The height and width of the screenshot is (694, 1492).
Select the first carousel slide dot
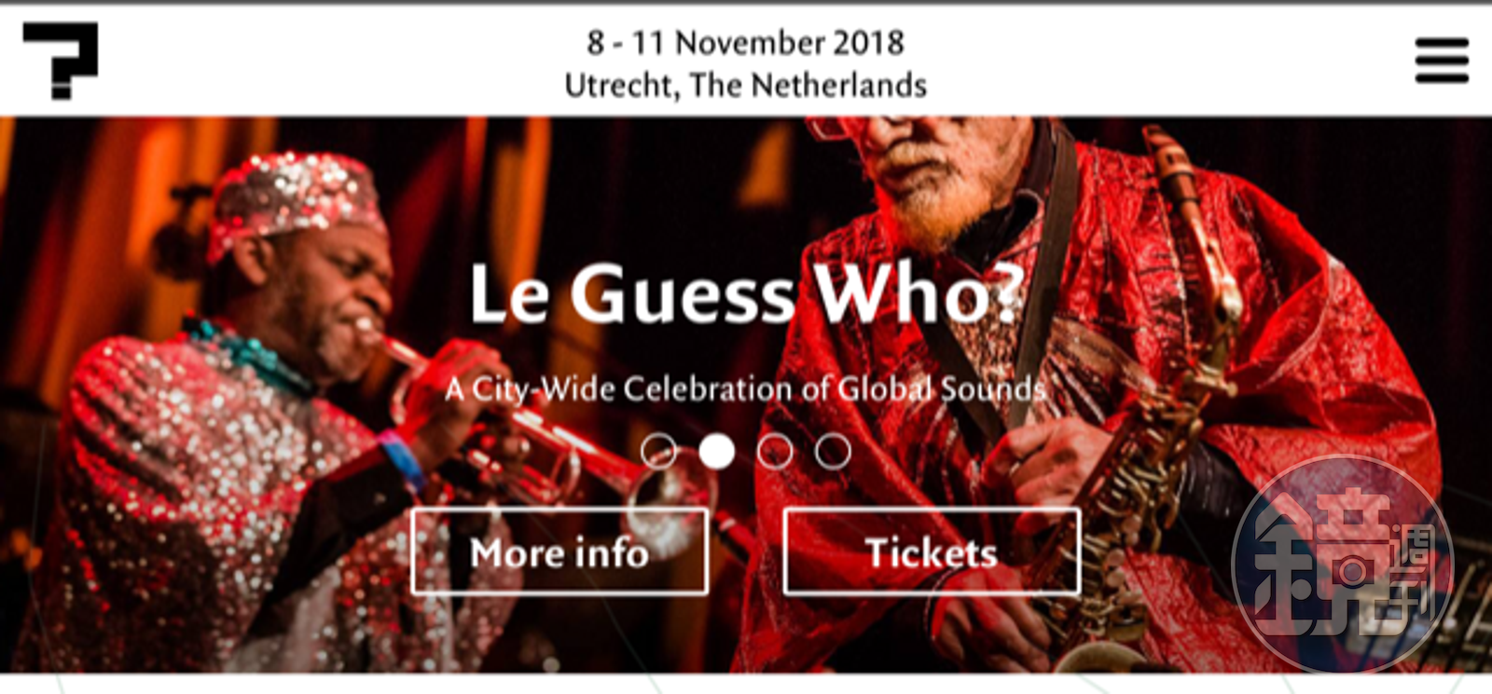pos(658,452)
